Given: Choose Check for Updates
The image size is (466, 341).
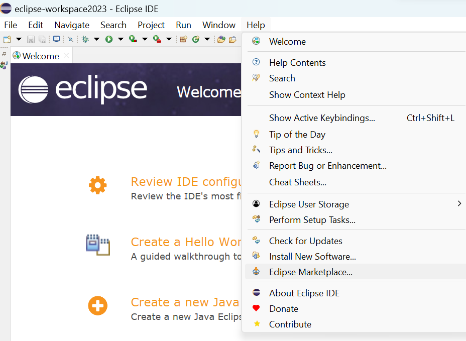Looking at the screenshot, I should (x=356, y=241).
